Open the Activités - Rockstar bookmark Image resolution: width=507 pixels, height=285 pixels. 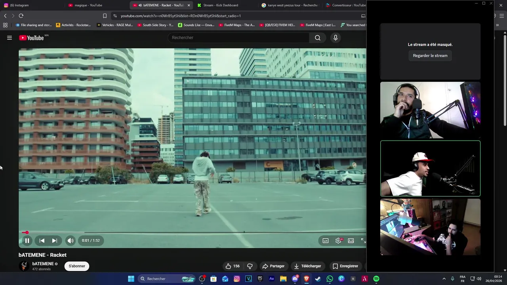click(74, 25)
